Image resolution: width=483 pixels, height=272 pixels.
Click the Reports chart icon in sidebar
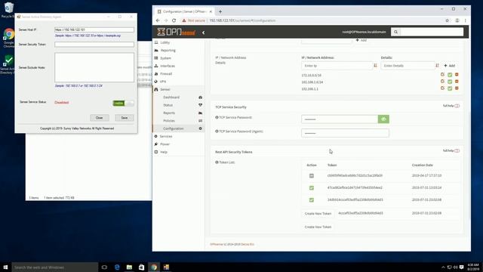tap(200, 113)
